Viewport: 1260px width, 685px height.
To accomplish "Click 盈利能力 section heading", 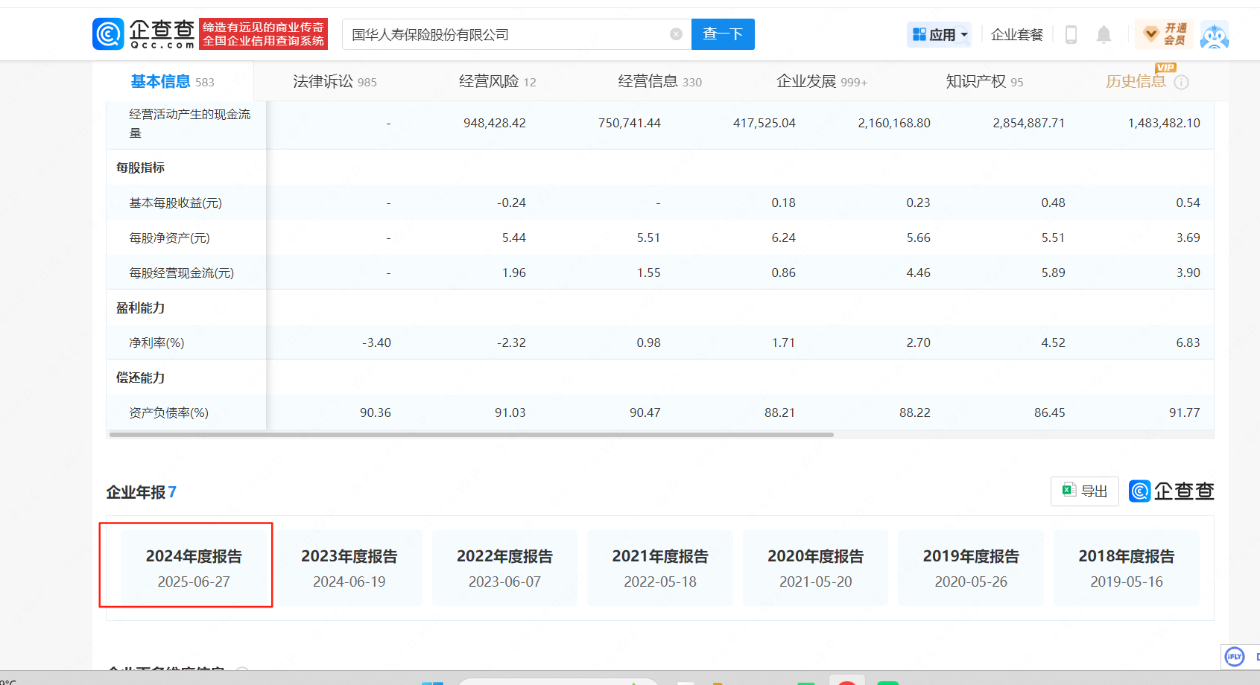I will 140,308.
